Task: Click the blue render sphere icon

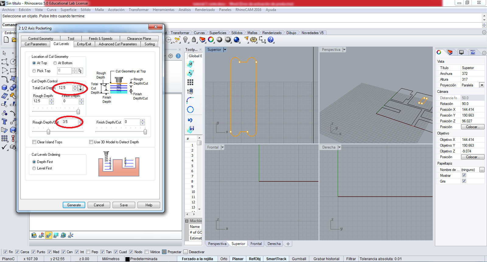Action: (x=236, y=40)
